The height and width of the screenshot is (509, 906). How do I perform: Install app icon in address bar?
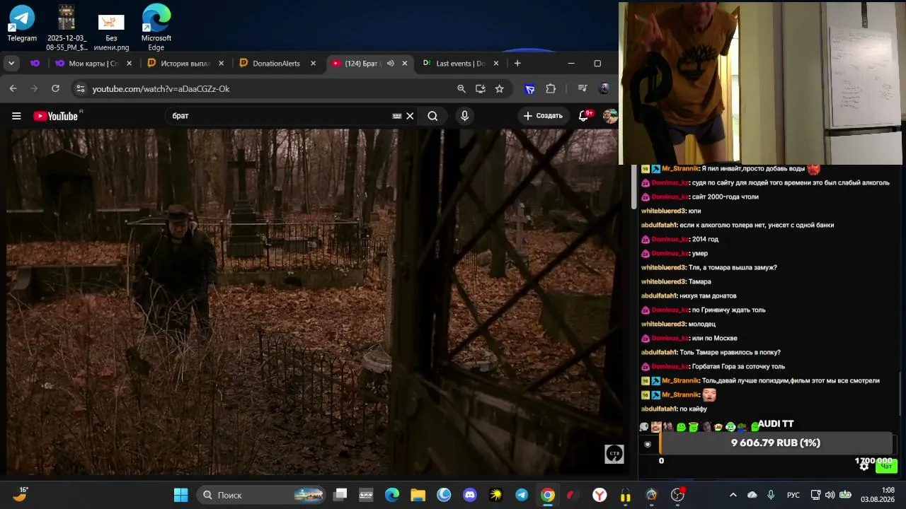(x=481, y=88)
